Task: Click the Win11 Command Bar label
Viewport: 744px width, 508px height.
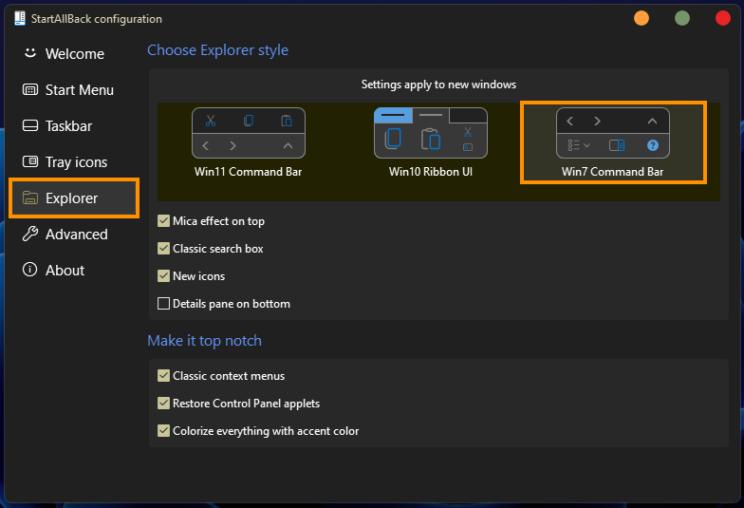Action: coord(249,172)
